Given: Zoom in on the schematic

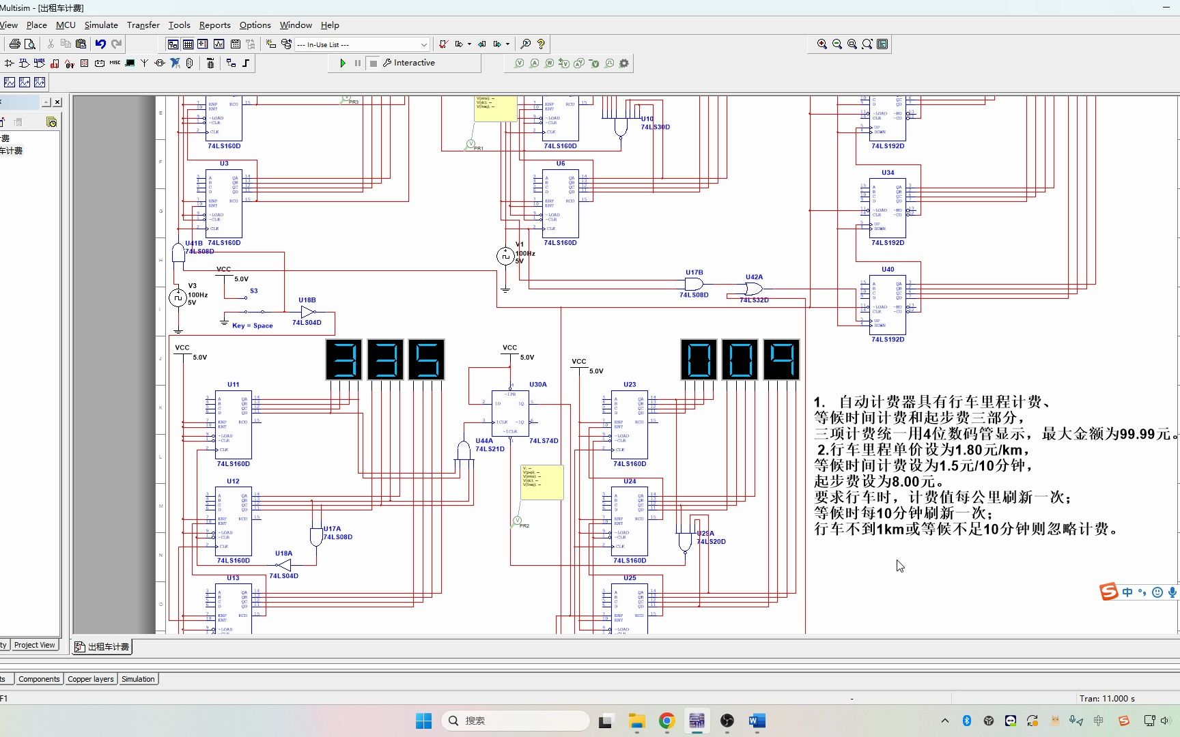Looking at the screenshot, I should (x=822, y=44).
